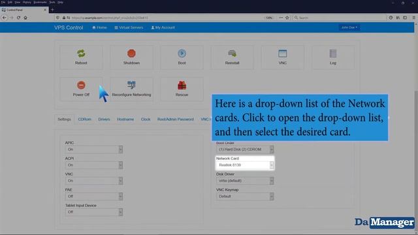Open the browser File menu
This screenshot has width=418, height=235.
[x=3, y=2]
